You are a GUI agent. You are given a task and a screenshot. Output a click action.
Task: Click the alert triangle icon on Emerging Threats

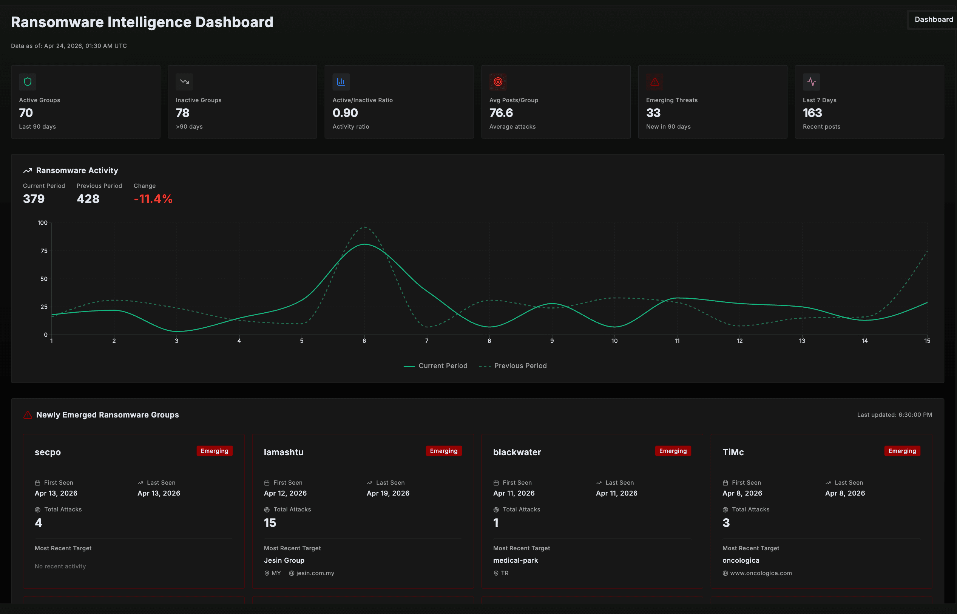point(655,82)
